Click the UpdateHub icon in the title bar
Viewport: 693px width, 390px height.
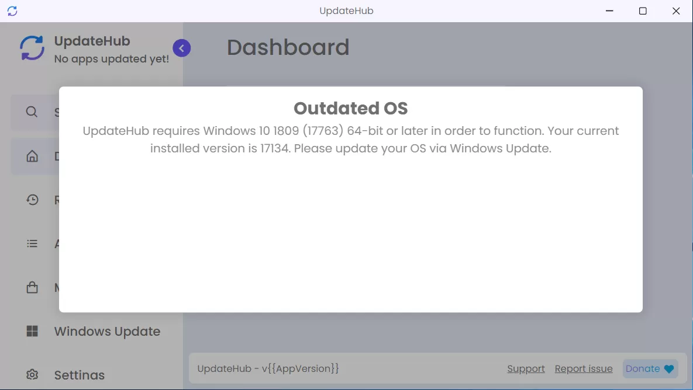click(x=12, y=11)
